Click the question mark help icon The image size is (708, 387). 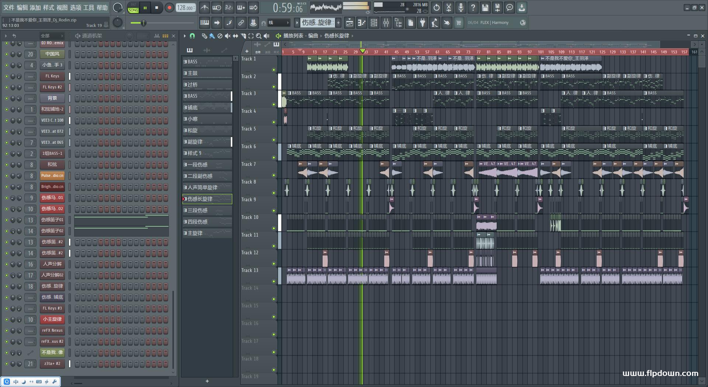[473, 7]
